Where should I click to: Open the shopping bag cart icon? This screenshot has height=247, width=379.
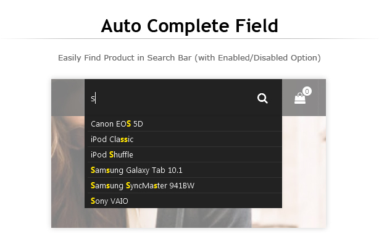[x=300, y=98]
